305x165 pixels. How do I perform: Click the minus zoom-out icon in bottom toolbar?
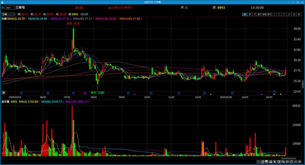[x=296, y=162]
